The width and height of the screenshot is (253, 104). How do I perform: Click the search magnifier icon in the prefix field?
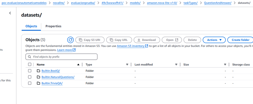[x=29, y=57]
